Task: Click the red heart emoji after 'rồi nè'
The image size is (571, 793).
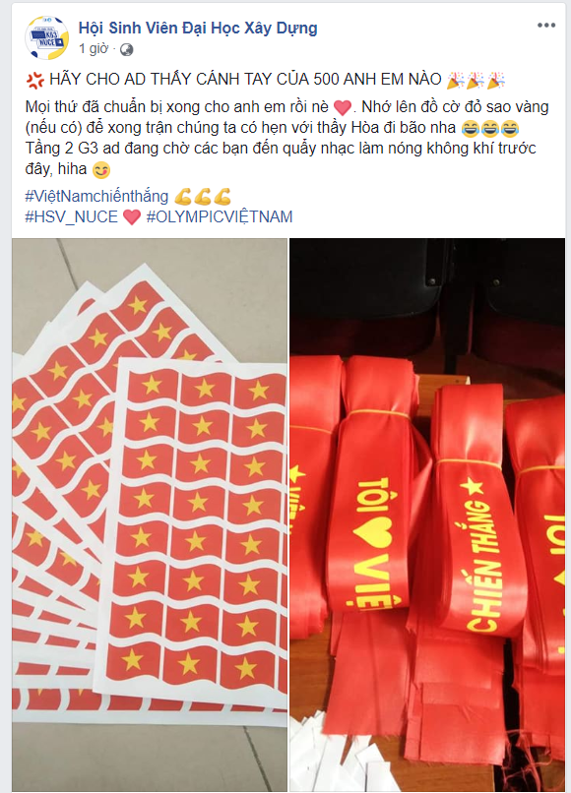Action: click(x=343, y=107)
